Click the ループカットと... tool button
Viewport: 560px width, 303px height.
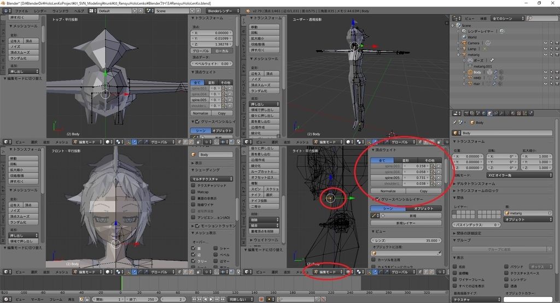tap(264, 171)
